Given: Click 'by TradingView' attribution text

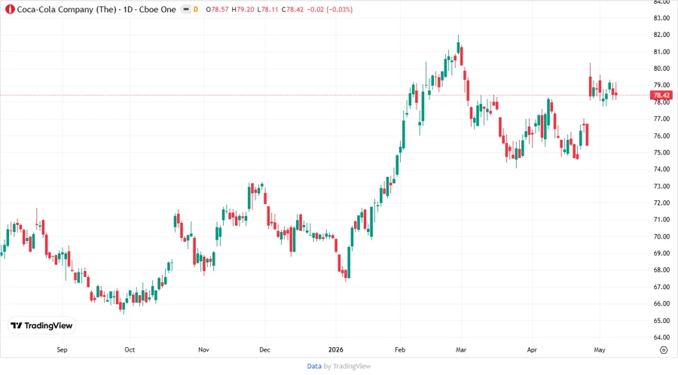Looking at the screenshot, I should click(x=347, y=366).
